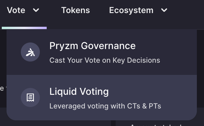Click the word 'Governance' in the dropdown
Viewport: 204px width, 126px height.
108,46
